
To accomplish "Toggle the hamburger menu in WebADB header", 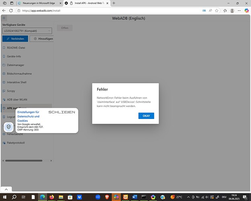I will (x=4, y=18).
